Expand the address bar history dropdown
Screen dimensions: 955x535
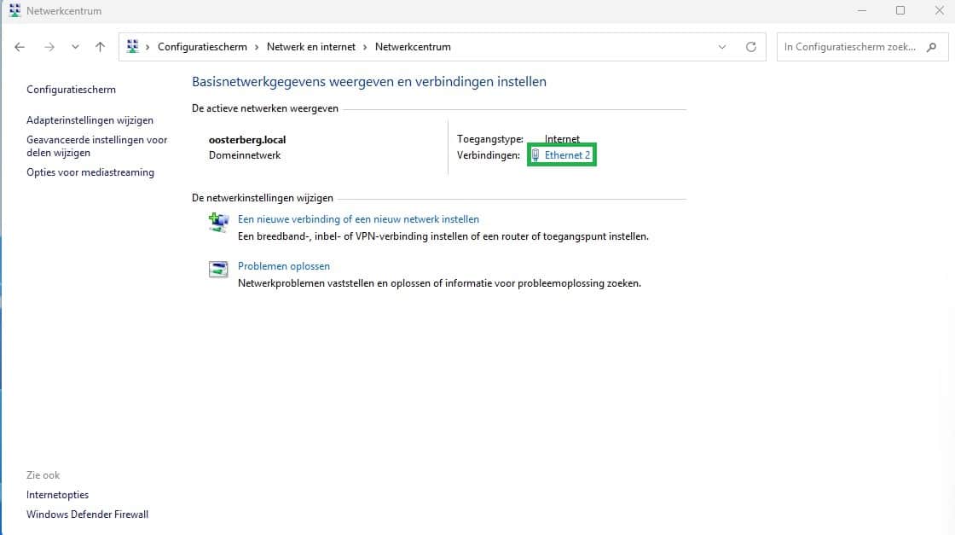722,47
